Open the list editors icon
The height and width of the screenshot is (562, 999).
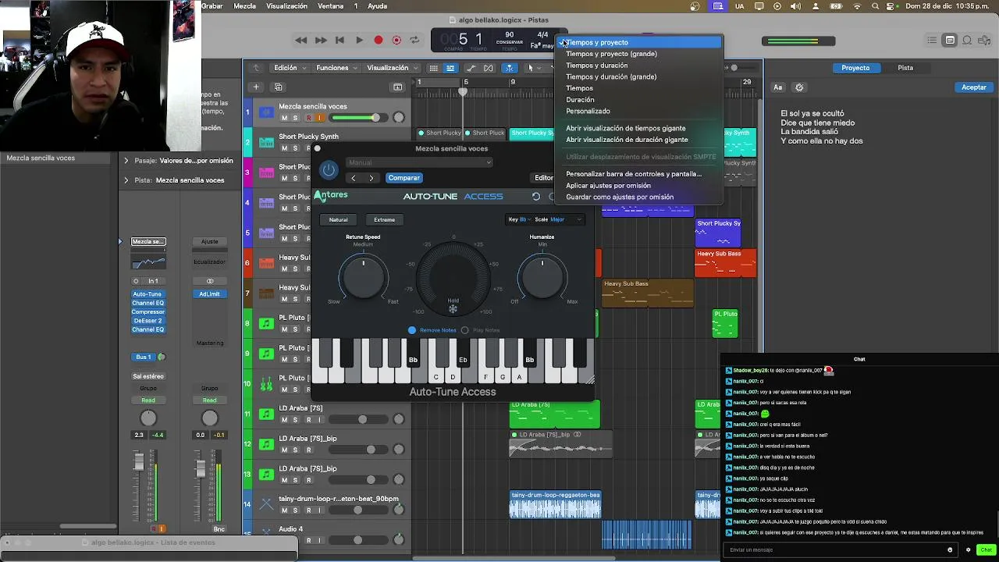pyautogui.click(x=932, y=40)
